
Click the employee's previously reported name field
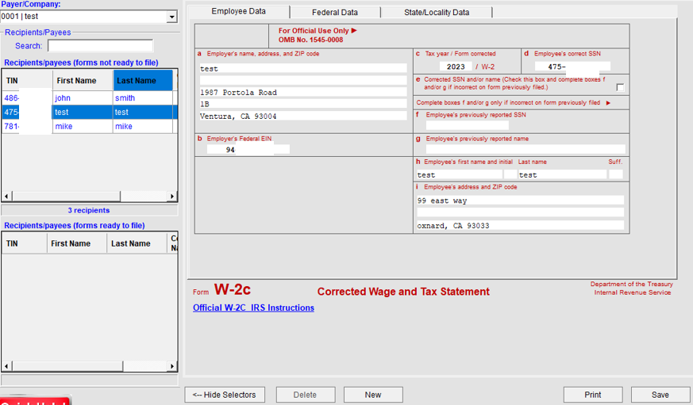(525, 149)
